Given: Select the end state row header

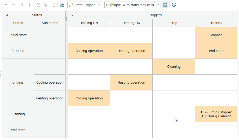Looking at the screenshot, I should [x=18, y=130].
